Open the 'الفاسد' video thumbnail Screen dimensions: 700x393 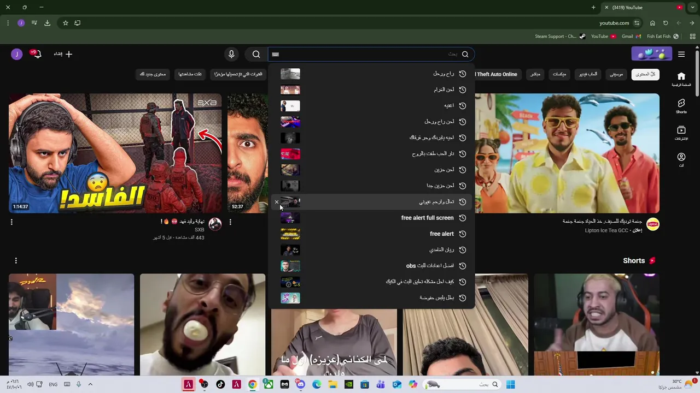pyautogui.click(x=115, y=153)
